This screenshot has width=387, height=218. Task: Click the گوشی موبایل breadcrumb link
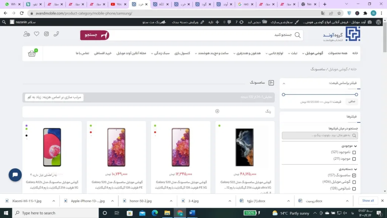click(x=338, y=69)
